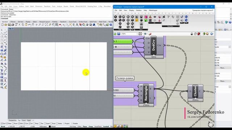The width and height of the screenshot is (232, 130).
Task: Toggle the Quad osnap checkbox
Action: click(x=45, y=123)
